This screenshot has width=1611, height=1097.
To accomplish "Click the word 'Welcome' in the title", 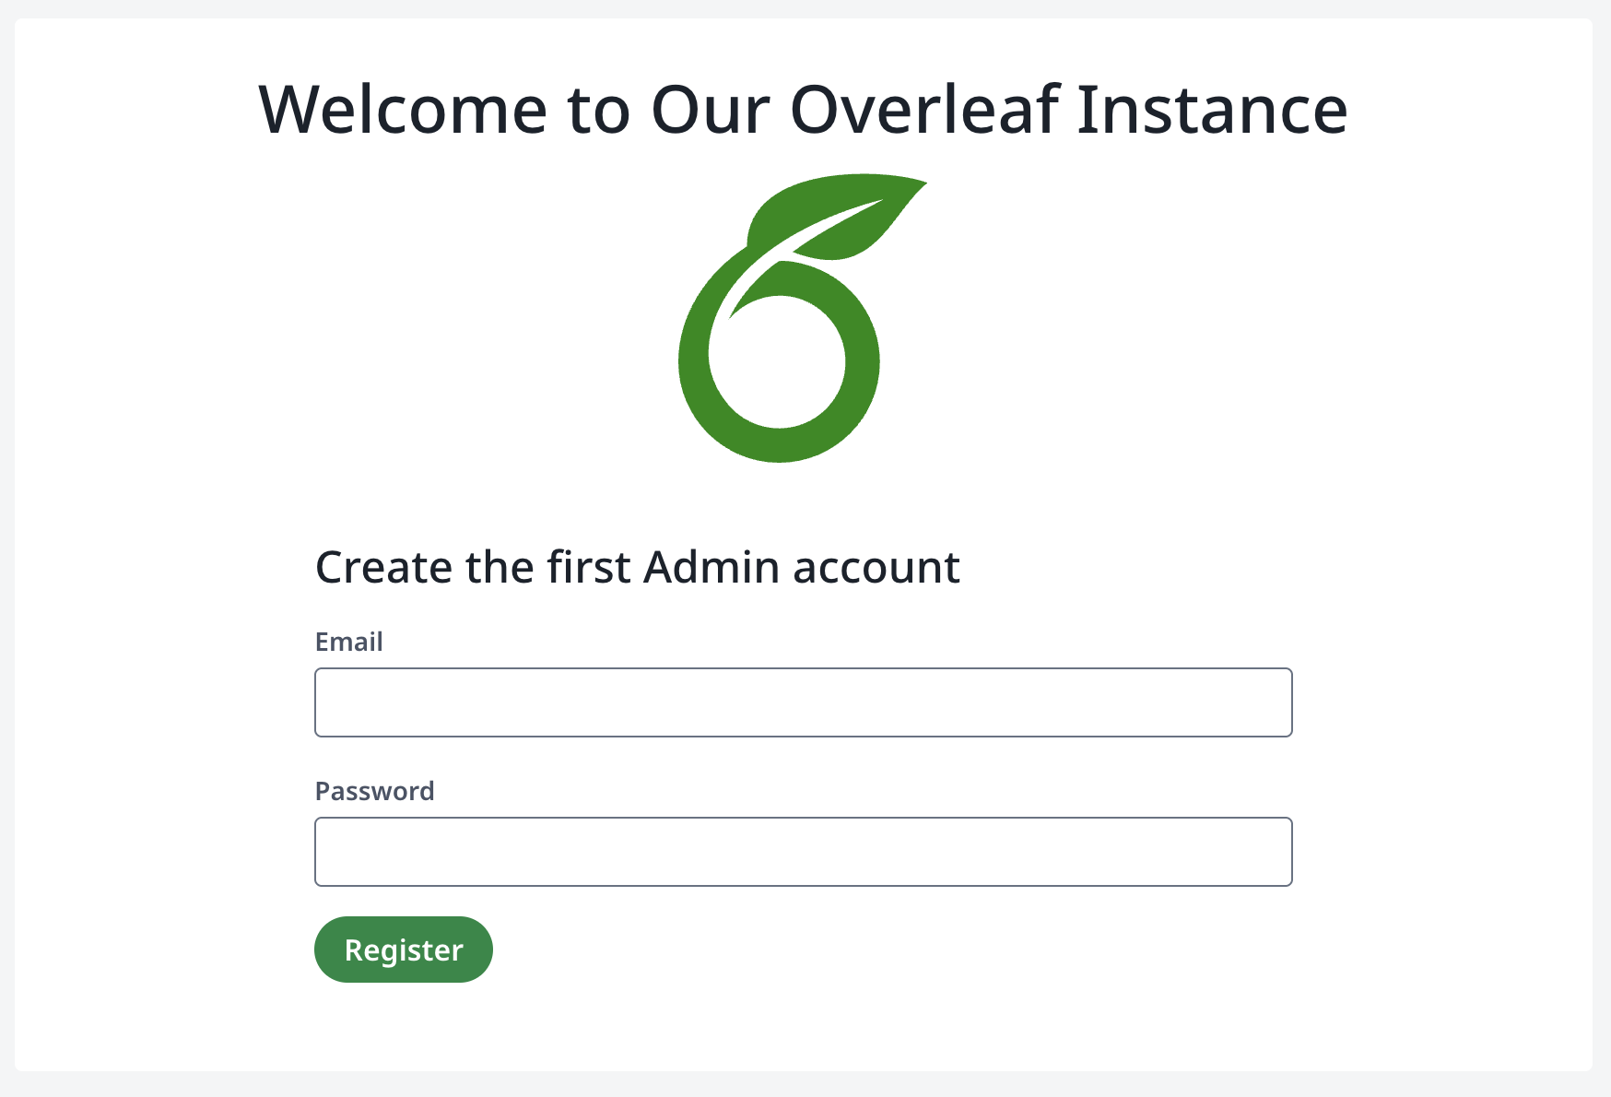I will click(x=403, y=110).
